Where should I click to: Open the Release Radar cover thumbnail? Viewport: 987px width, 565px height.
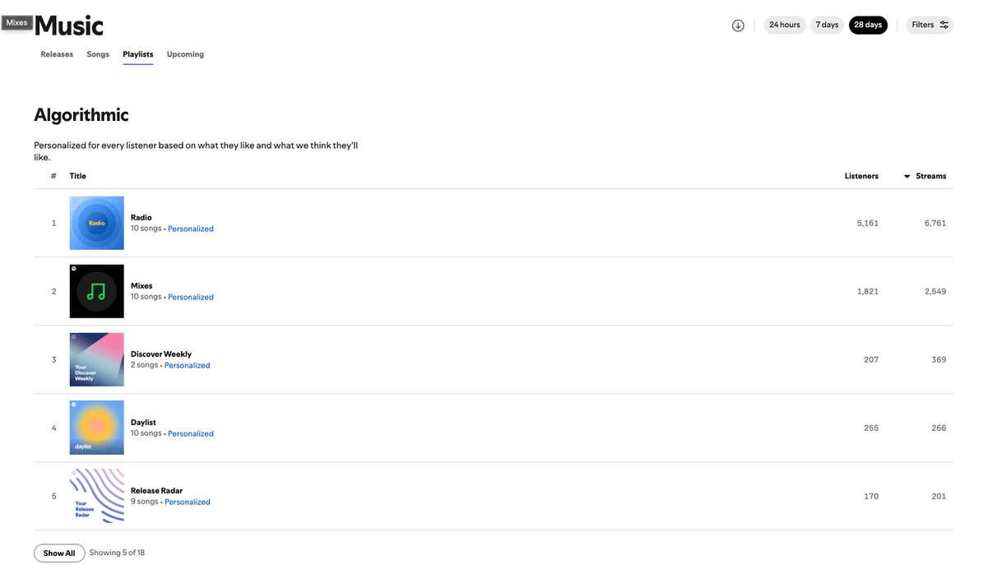(97, 496)
